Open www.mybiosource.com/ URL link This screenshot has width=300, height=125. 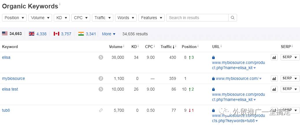(x=237, y=78)
